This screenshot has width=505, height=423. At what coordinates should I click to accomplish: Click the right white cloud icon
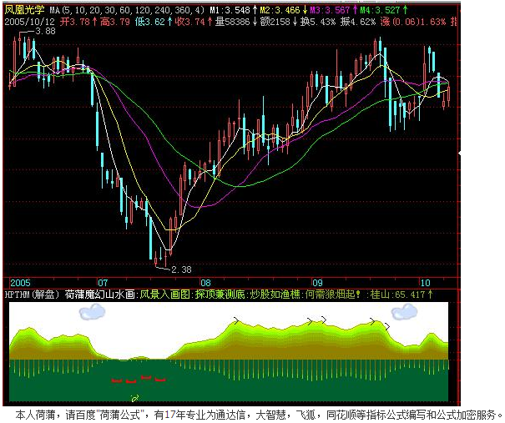(x=405, y=312)
